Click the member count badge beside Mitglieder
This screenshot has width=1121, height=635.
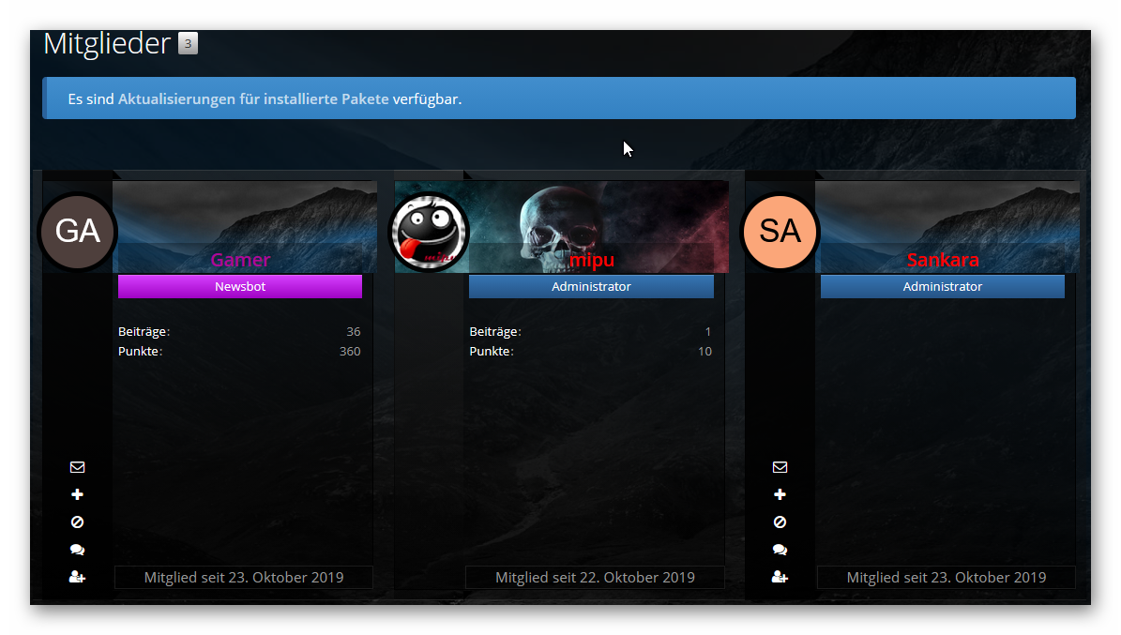pyautogui.click(x=188, y=44)
